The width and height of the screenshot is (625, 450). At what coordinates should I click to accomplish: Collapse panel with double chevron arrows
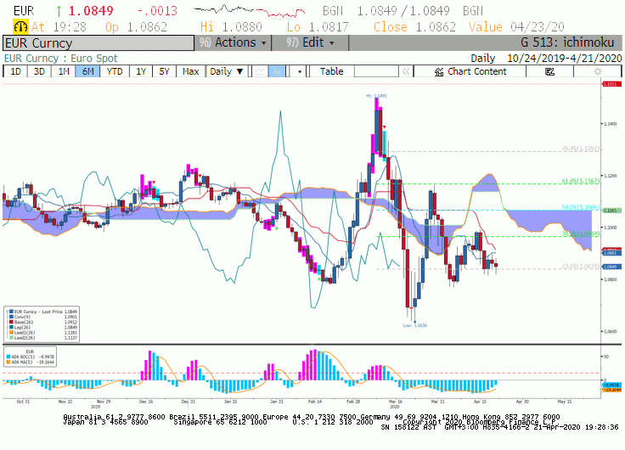[406, 71]
